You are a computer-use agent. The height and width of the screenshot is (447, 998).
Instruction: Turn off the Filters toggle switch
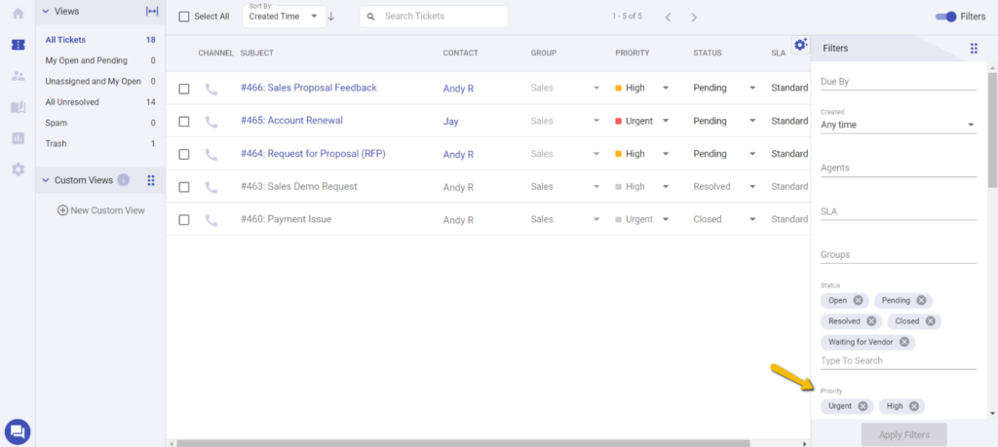click(945, 17)
